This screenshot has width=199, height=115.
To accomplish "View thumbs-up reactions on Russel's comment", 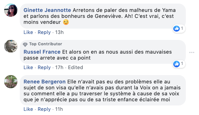I will click(x=179, y=64).
